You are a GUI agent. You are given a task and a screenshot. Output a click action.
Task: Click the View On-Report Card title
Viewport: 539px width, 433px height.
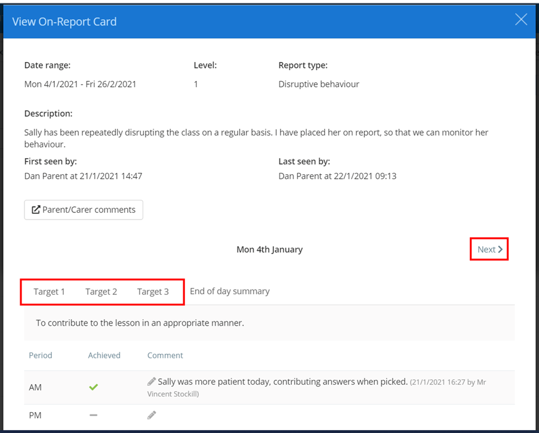click(64, 21)
